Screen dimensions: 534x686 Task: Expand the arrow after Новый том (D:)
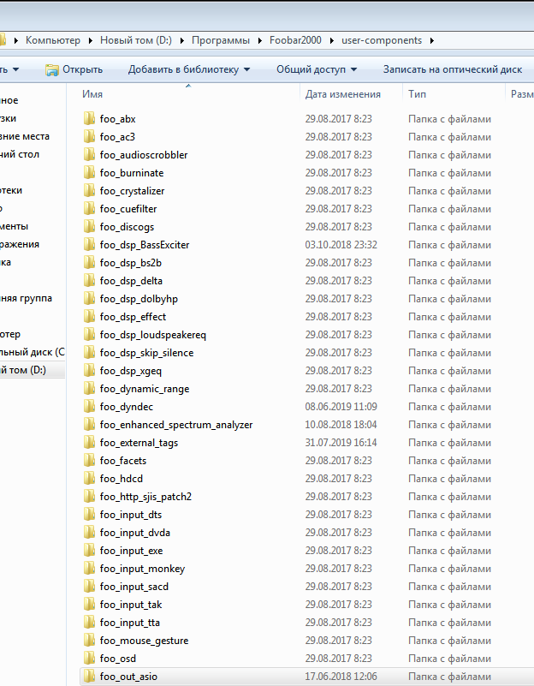click(181, 40)
